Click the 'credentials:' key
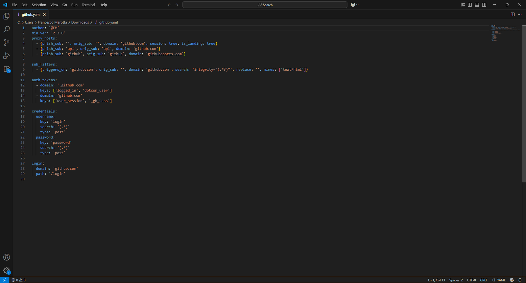The image size is (526, 283). 44,111
